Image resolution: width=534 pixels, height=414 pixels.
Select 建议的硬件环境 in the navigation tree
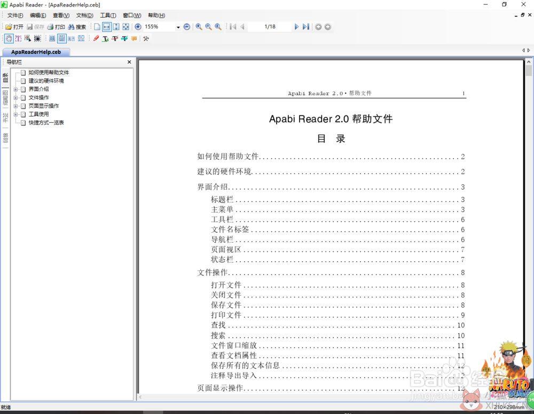(46, 81)
